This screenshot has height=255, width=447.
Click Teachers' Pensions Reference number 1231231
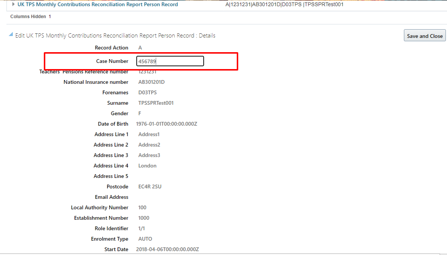[147, 72]
